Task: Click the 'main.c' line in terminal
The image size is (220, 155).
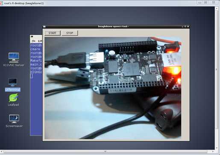Action: tap(36, 64)
